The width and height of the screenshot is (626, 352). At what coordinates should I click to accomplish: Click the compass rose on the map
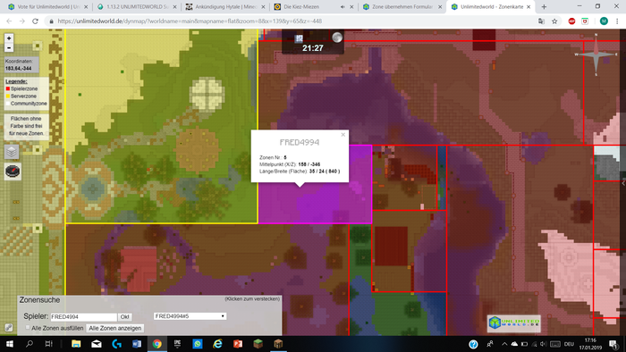pos(596,55)
